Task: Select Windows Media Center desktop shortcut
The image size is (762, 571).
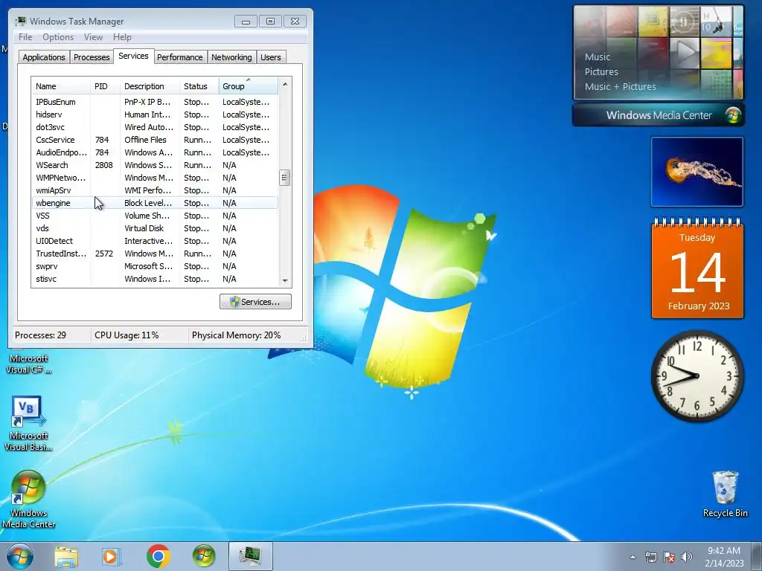Action: pos(28,499)
